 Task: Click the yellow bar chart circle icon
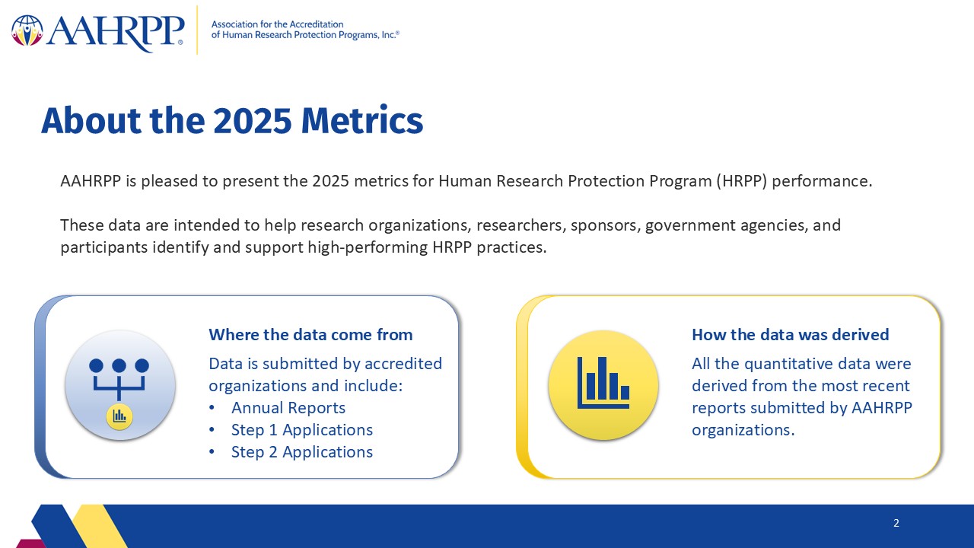click(603, 385)
